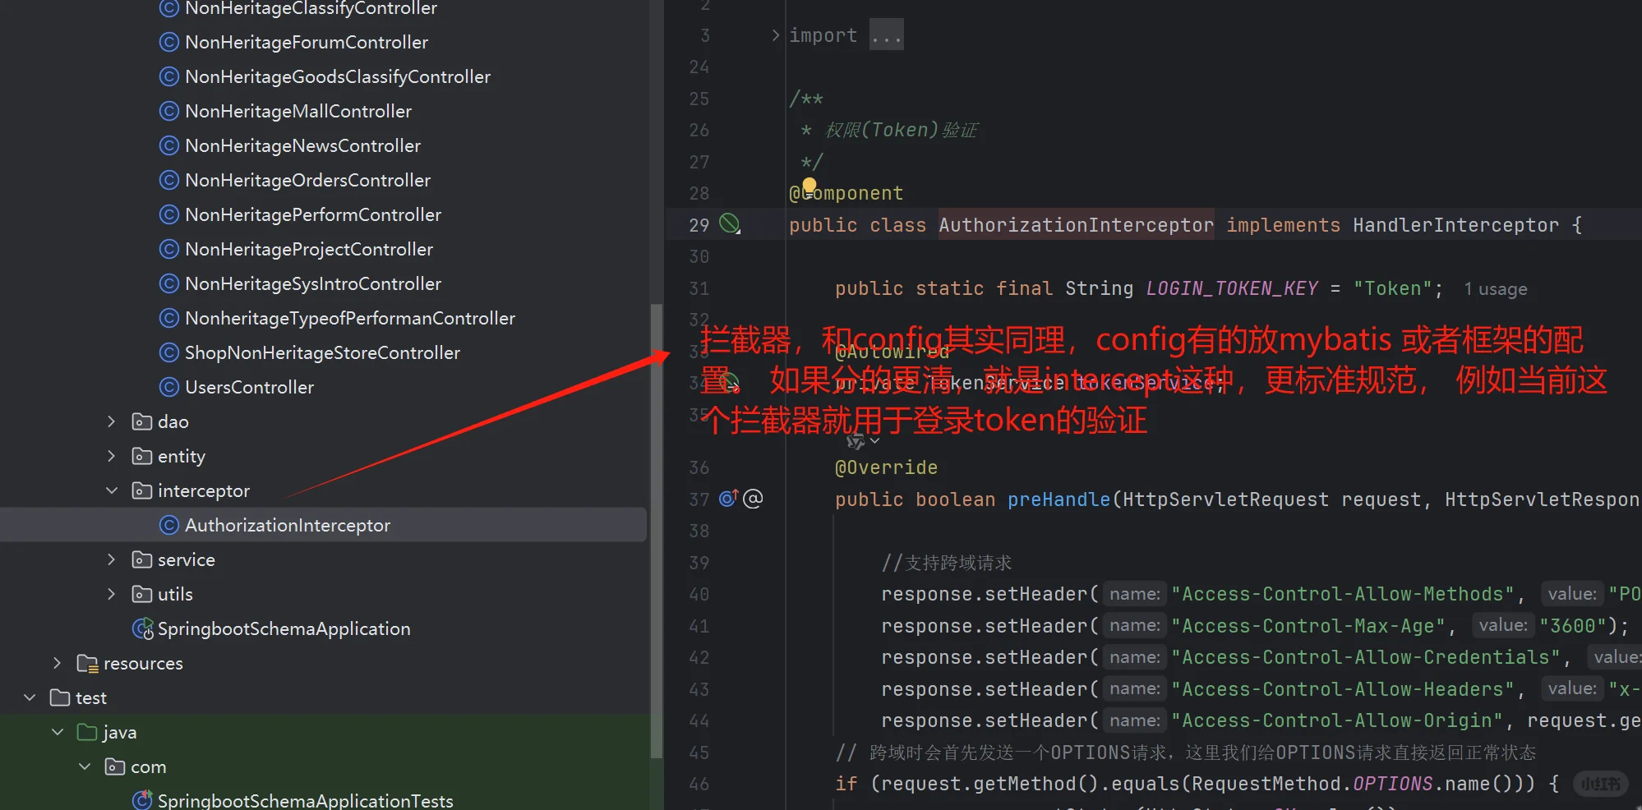Collapse the interceptor package

[112, 490]
